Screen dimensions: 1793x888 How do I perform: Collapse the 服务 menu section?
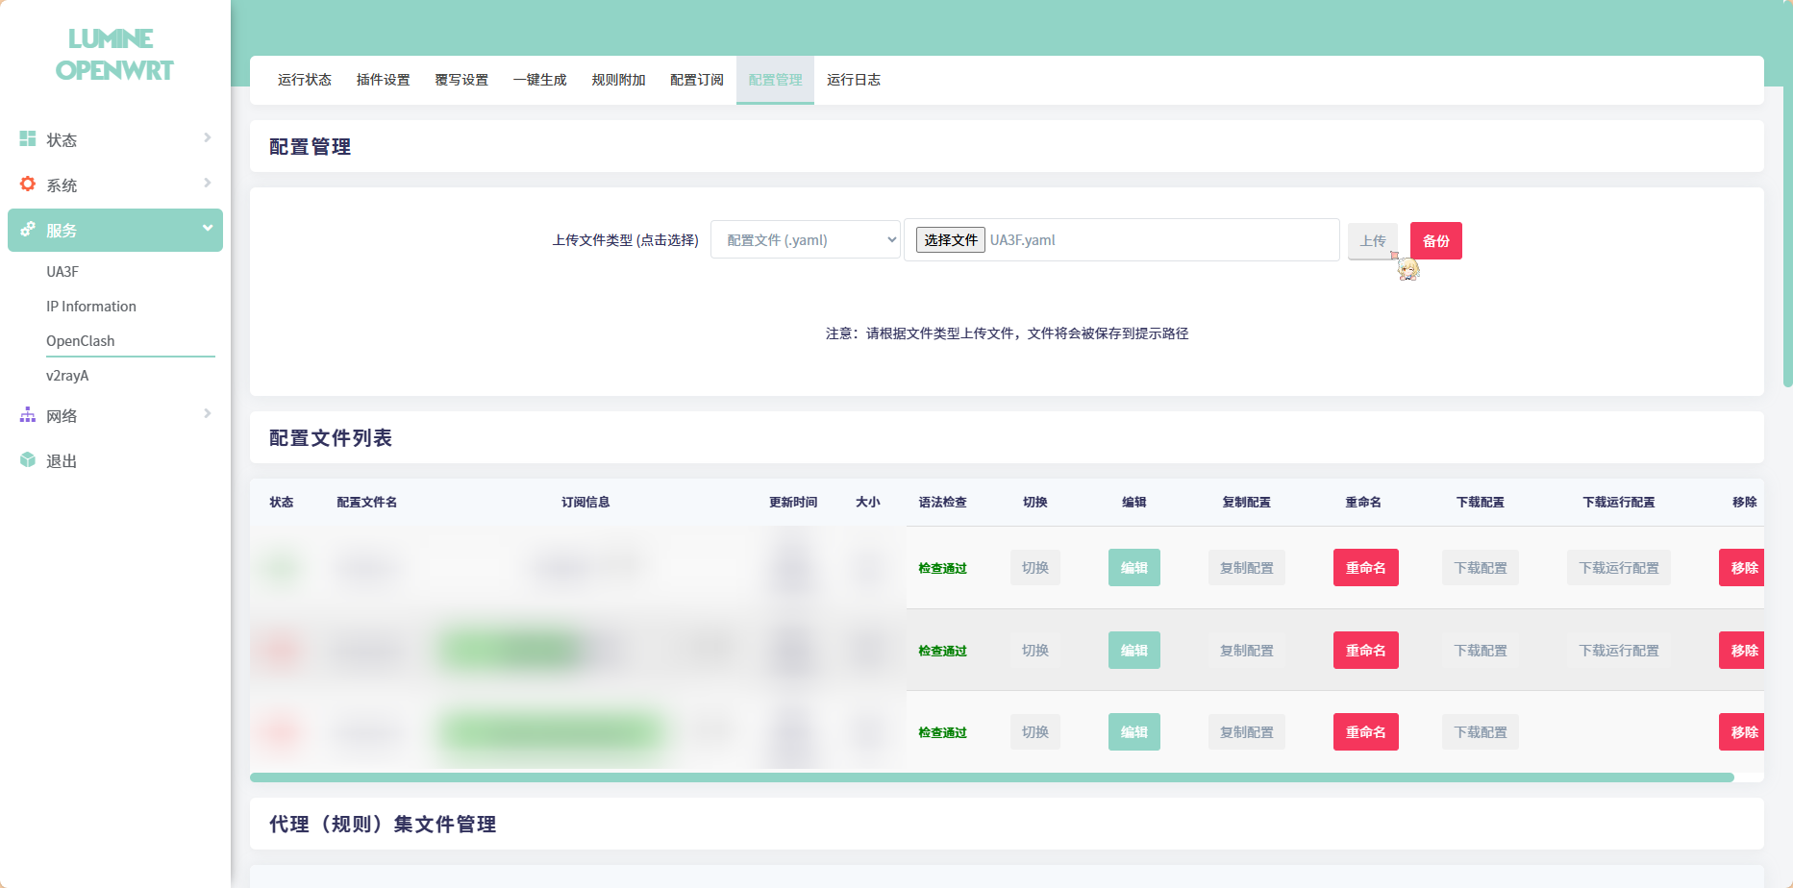coord(207,229)
